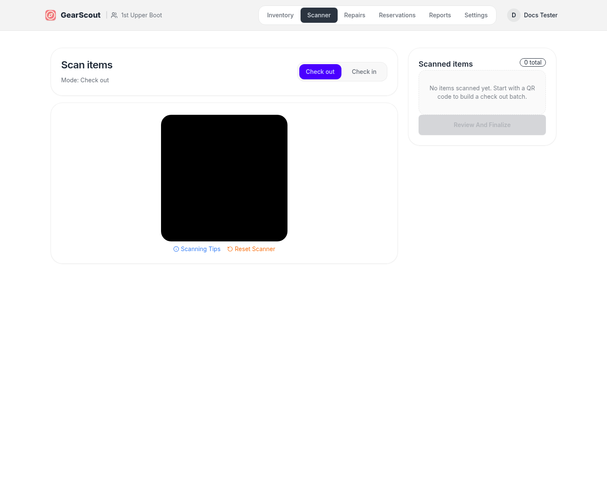Open the Repairs tab
The width and height of the screenshot is (607, 498).
pos(355,15)
